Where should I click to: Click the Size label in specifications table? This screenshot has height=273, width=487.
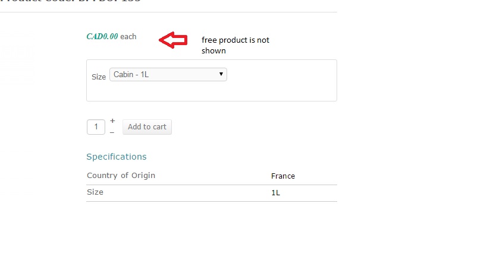tap(95, 192)
